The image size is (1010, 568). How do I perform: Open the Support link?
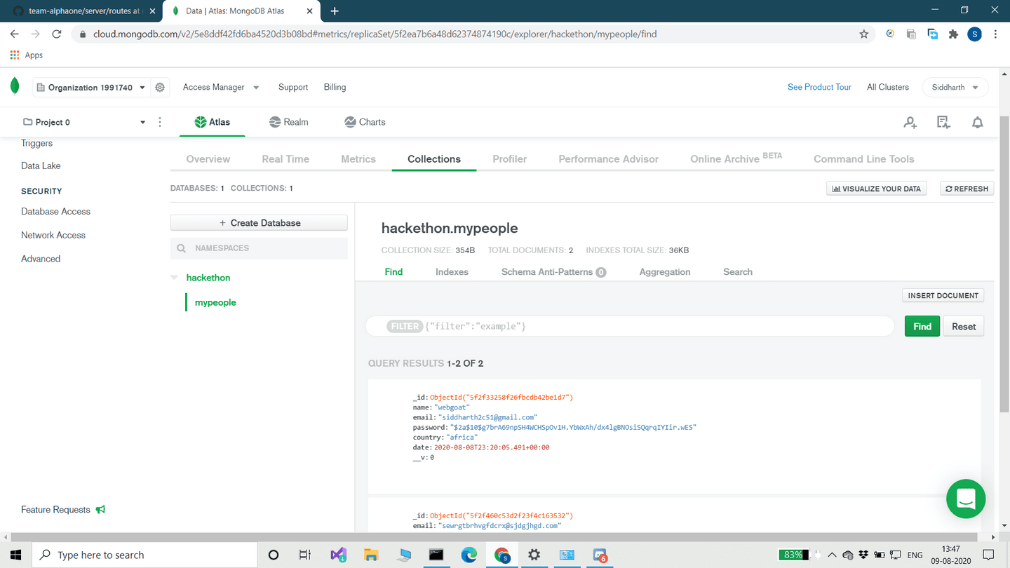pos(293,87)
